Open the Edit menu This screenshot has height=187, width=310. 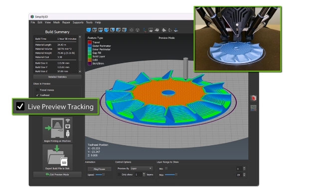pyautogui.click(x=40, y=22)
